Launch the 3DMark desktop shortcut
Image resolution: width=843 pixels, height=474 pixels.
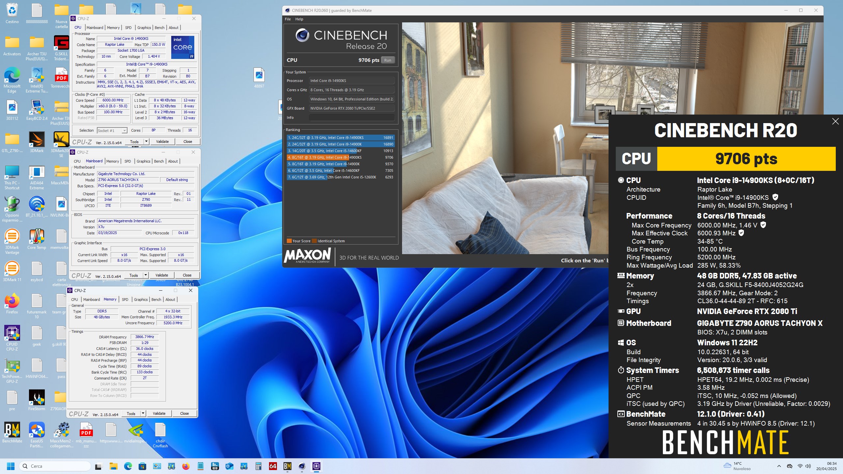click(x=37, y=142)
